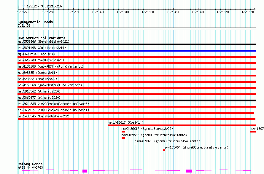Select the red nsv1016617 variant bar
Image resolution: width=264 pixels, height=174 pixels.
coord(182,125)
